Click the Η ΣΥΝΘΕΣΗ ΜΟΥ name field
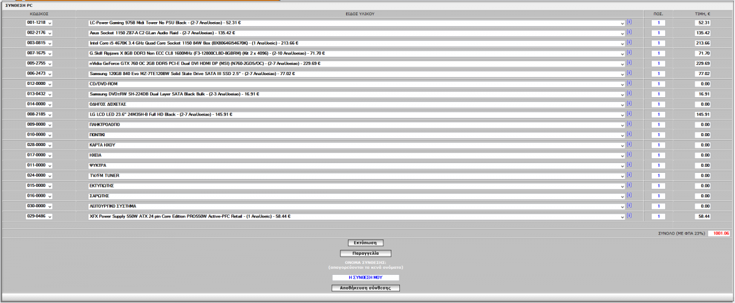The image size is (735, 303). point(366,277)
